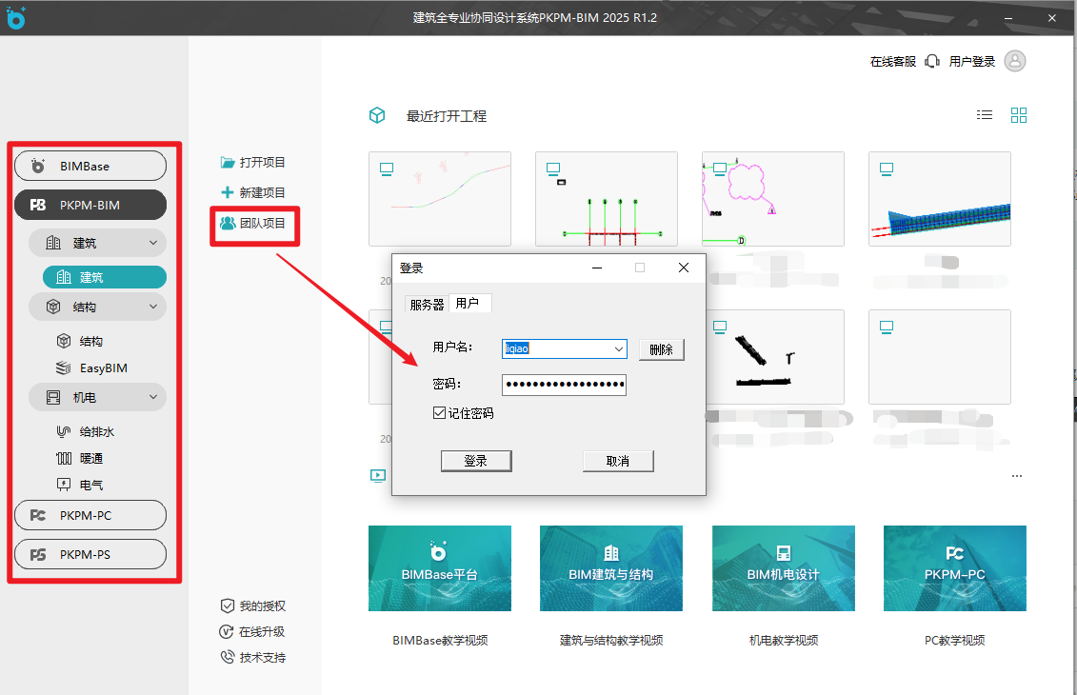Click 在线客服 text link

893,62
